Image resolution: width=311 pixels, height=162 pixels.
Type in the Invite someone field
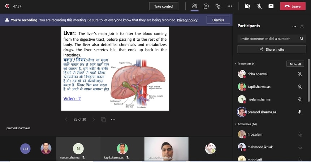[x=267, y=39]
